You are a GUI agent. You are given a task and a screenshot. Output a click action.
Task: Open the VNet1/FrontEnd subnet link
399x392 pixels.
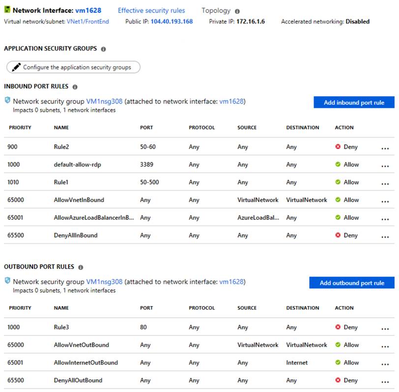point(87,22)
